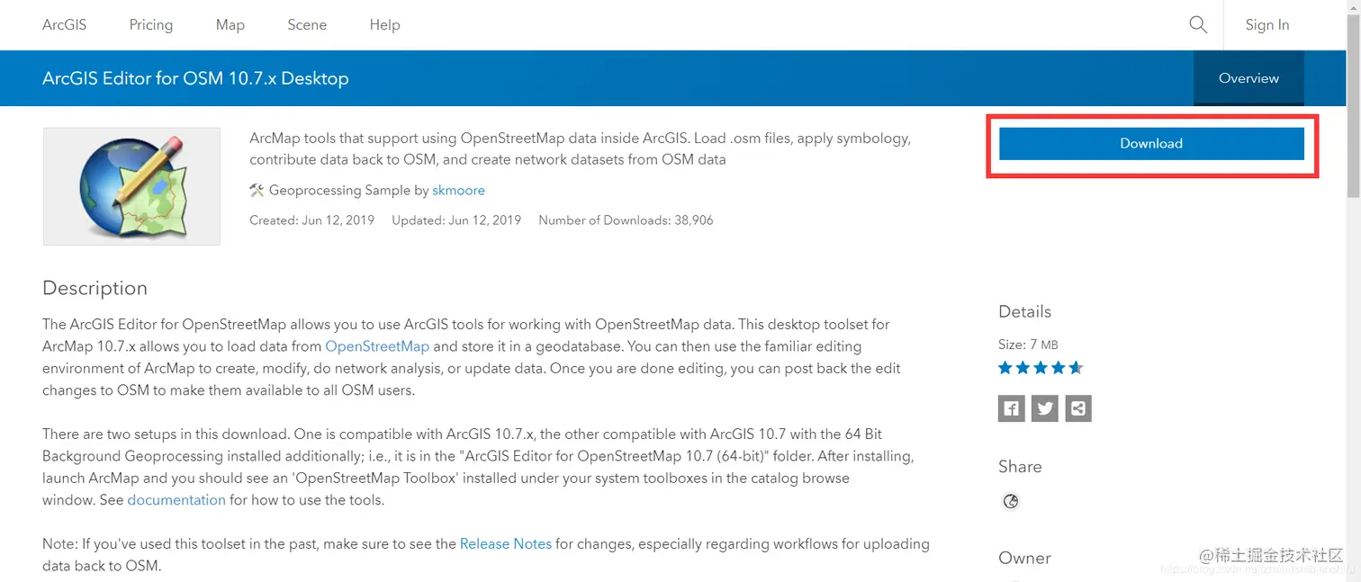
Task: Click the generic share icon beside Twitter
Action: (x=1077, y=408)
